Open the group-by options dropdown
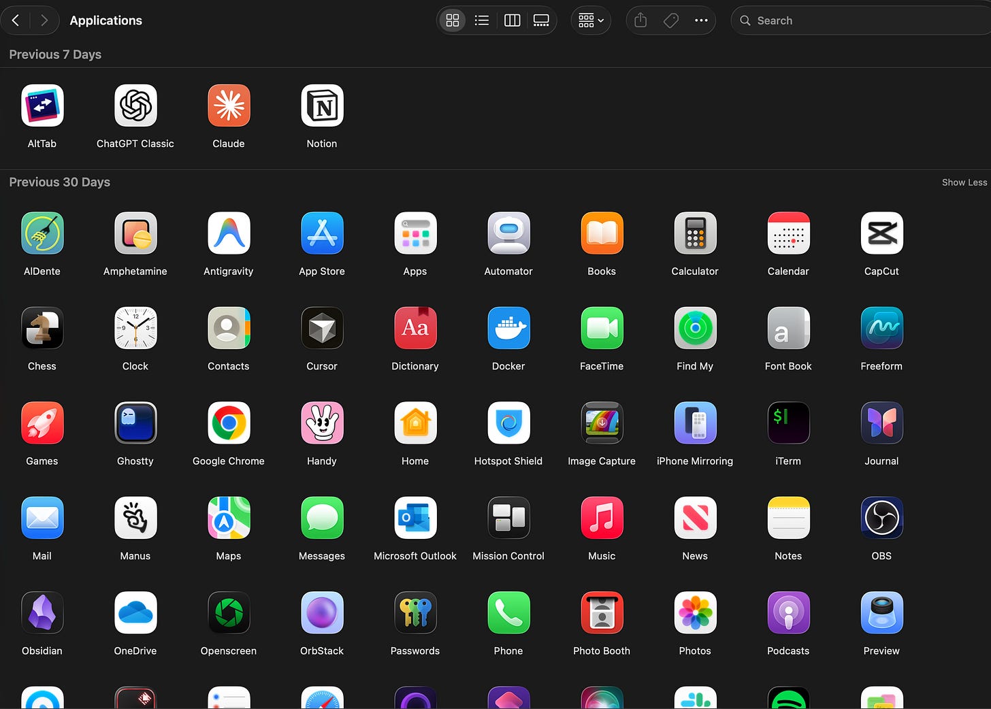 [591, 20]
